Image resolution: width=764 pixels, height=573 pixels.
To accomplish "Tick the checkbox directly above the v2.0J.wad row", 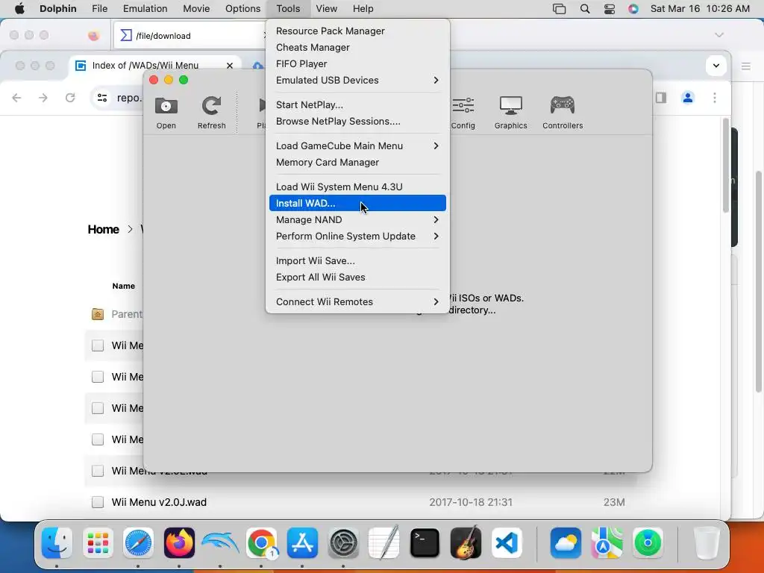I will pos(98,471).
